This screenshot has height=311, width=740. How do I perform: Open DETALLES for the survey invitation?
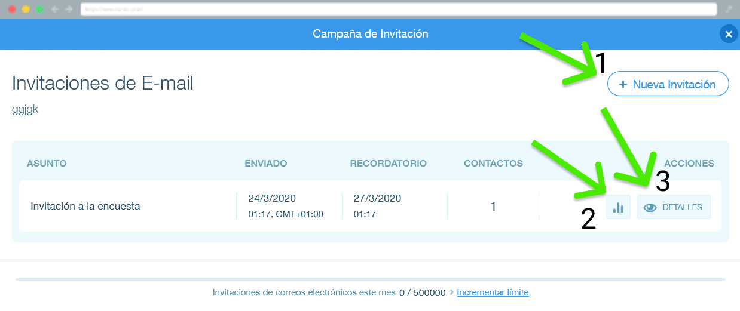click(674, 207)
